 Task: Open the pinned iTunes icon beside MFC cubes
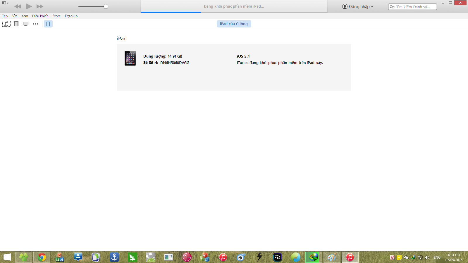(x=223, y=257)
